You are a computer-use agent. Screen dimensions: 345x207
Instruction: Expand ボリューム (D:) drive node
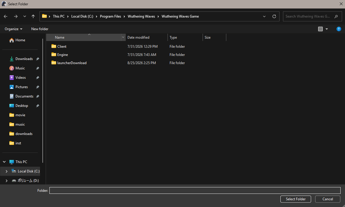point(6,181)
